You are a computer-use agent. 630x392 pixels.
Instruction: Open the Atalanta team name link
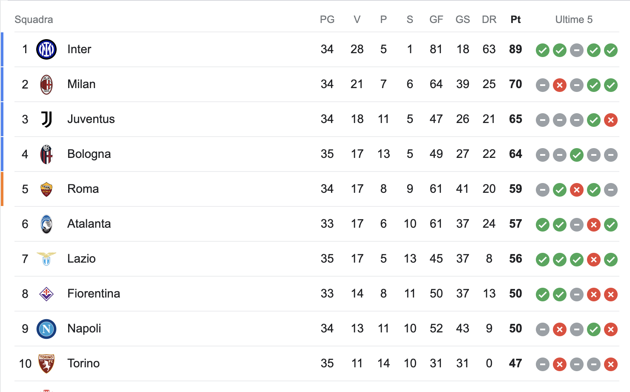click(89, 224)
